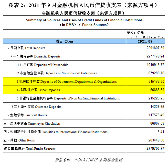Click the '(in RMB) (Funds Sources)' line
Screen dimensions: 168x162
84,25
